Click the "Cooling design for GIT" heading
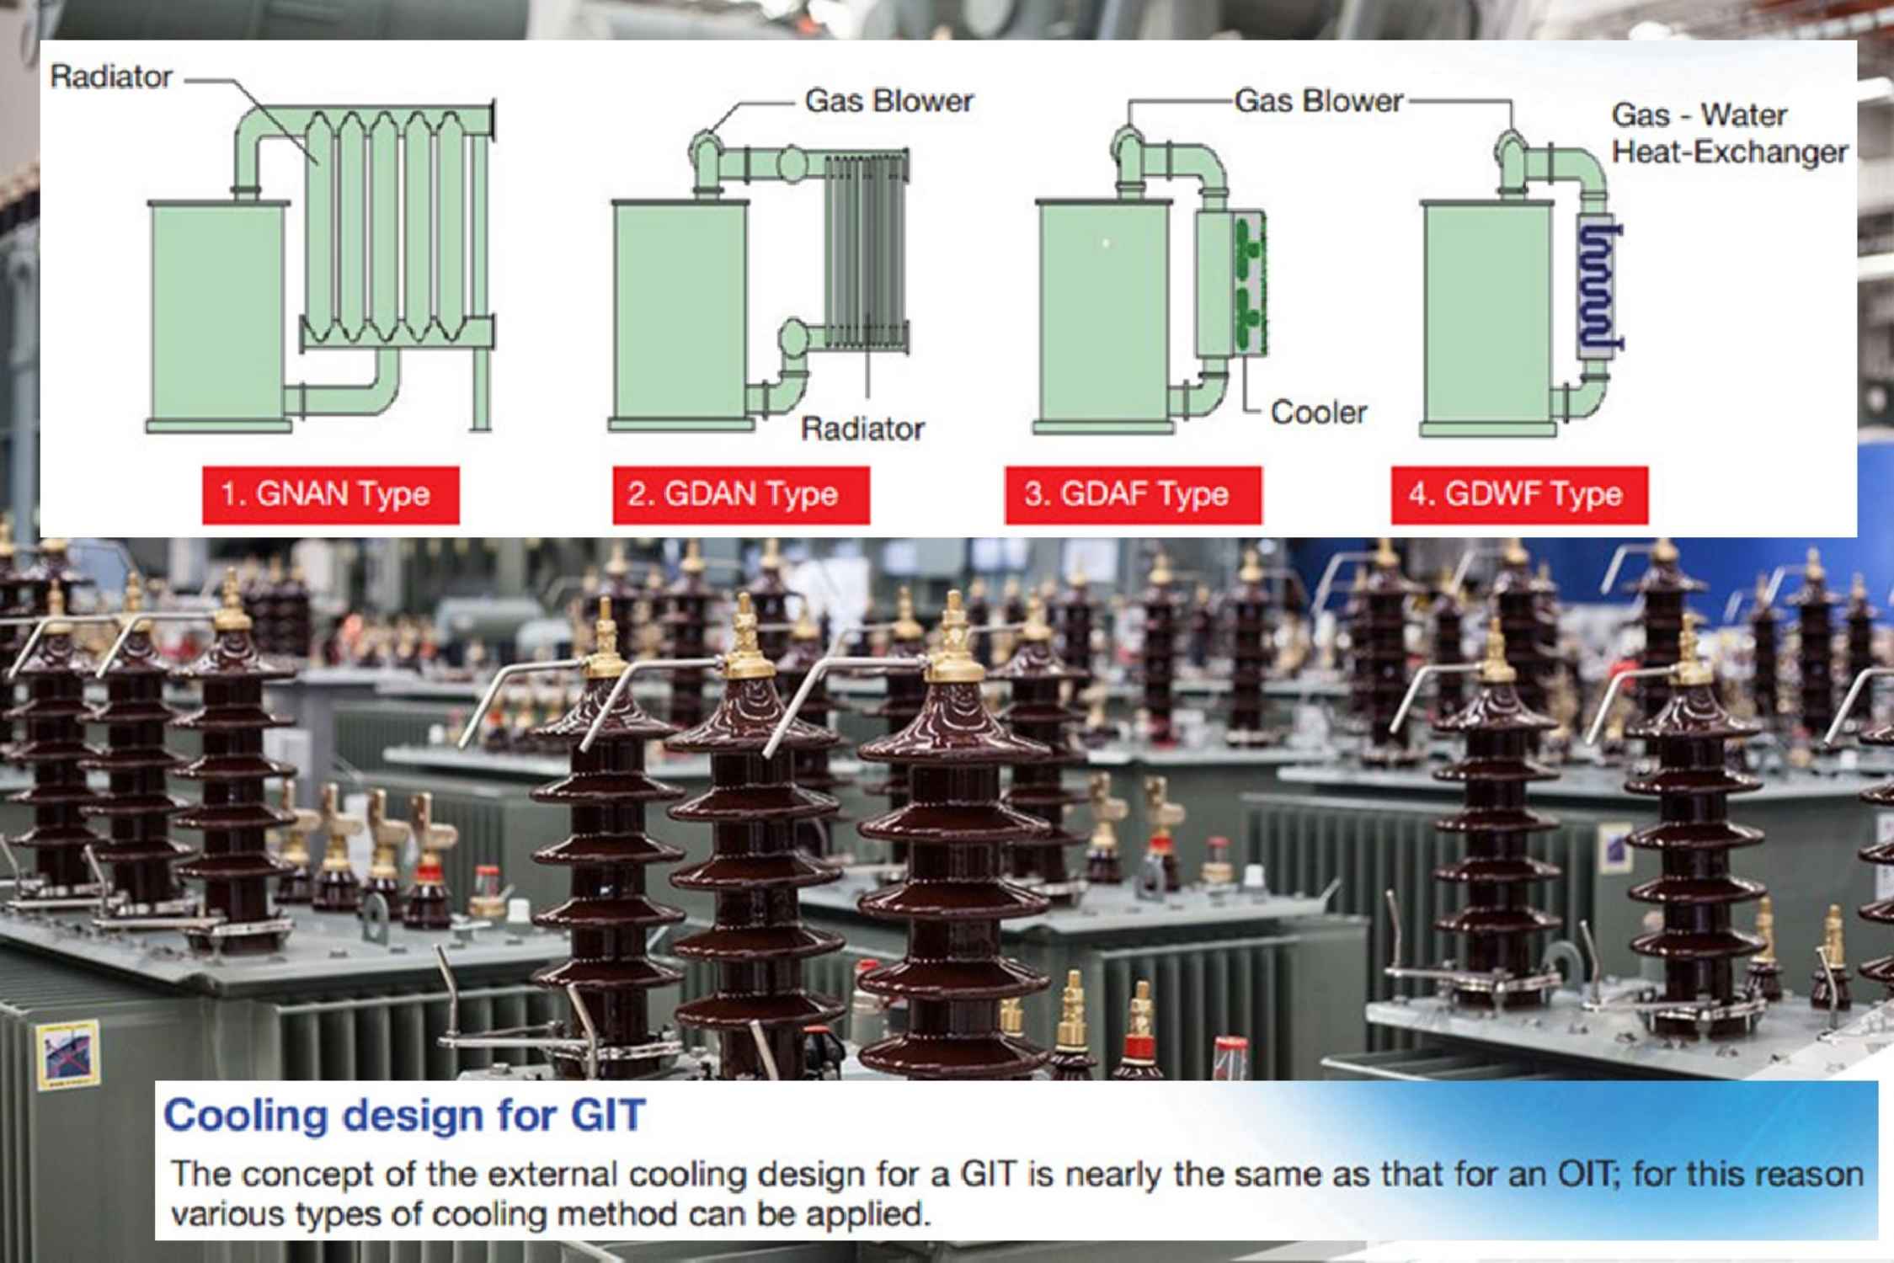 tap(404, 1115)
